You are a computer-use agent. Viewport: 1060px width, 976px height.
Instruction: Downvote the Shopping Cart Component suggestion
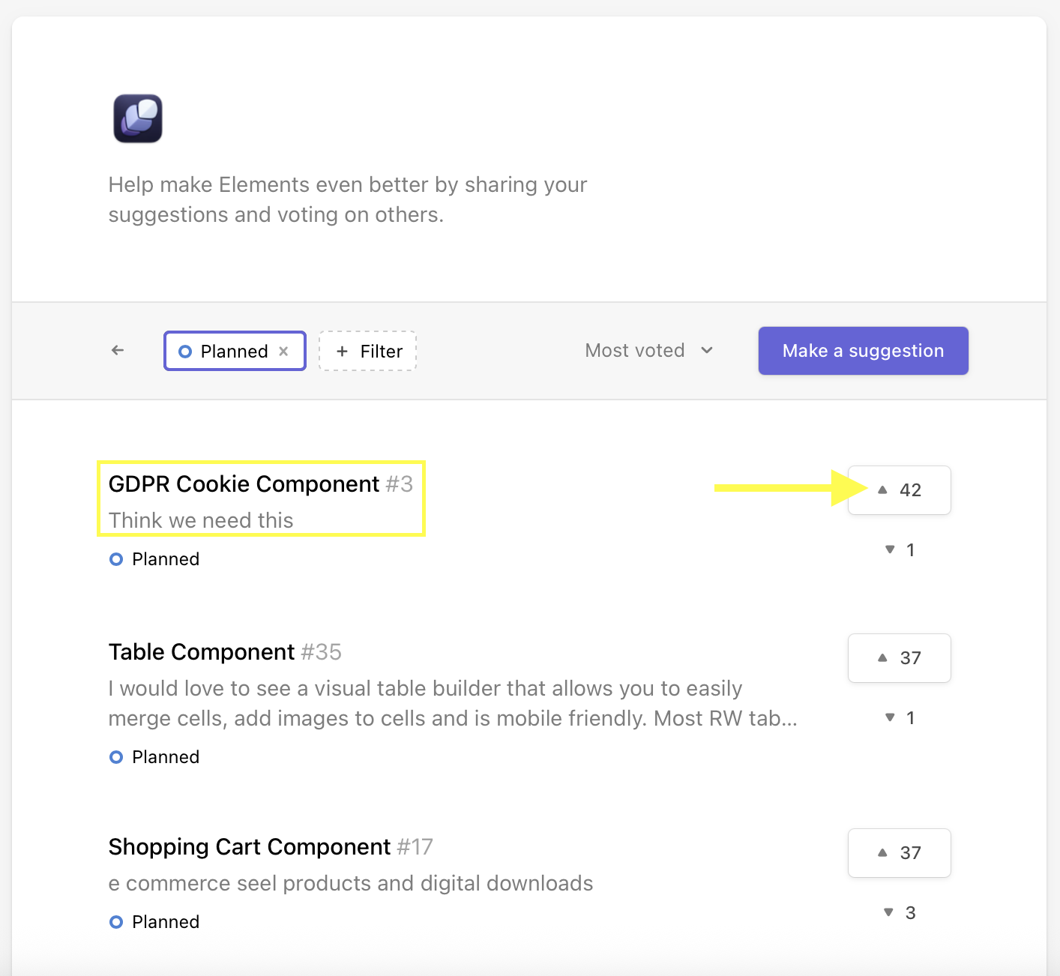tap(899, 912)
